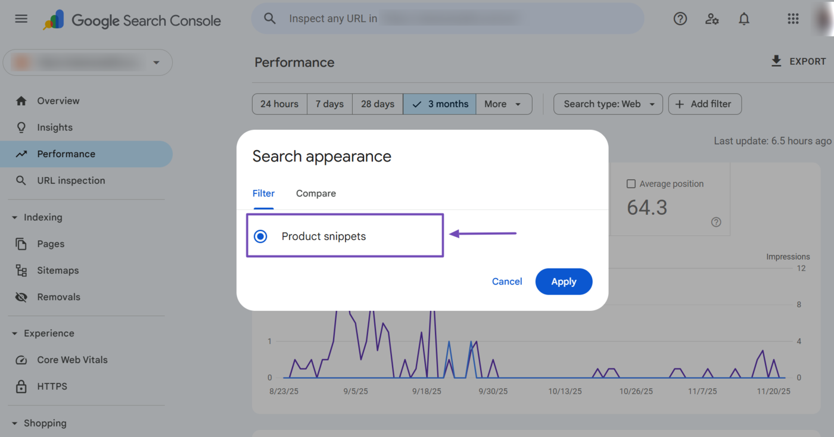Open the HTTPS report

tap(52, 386)
